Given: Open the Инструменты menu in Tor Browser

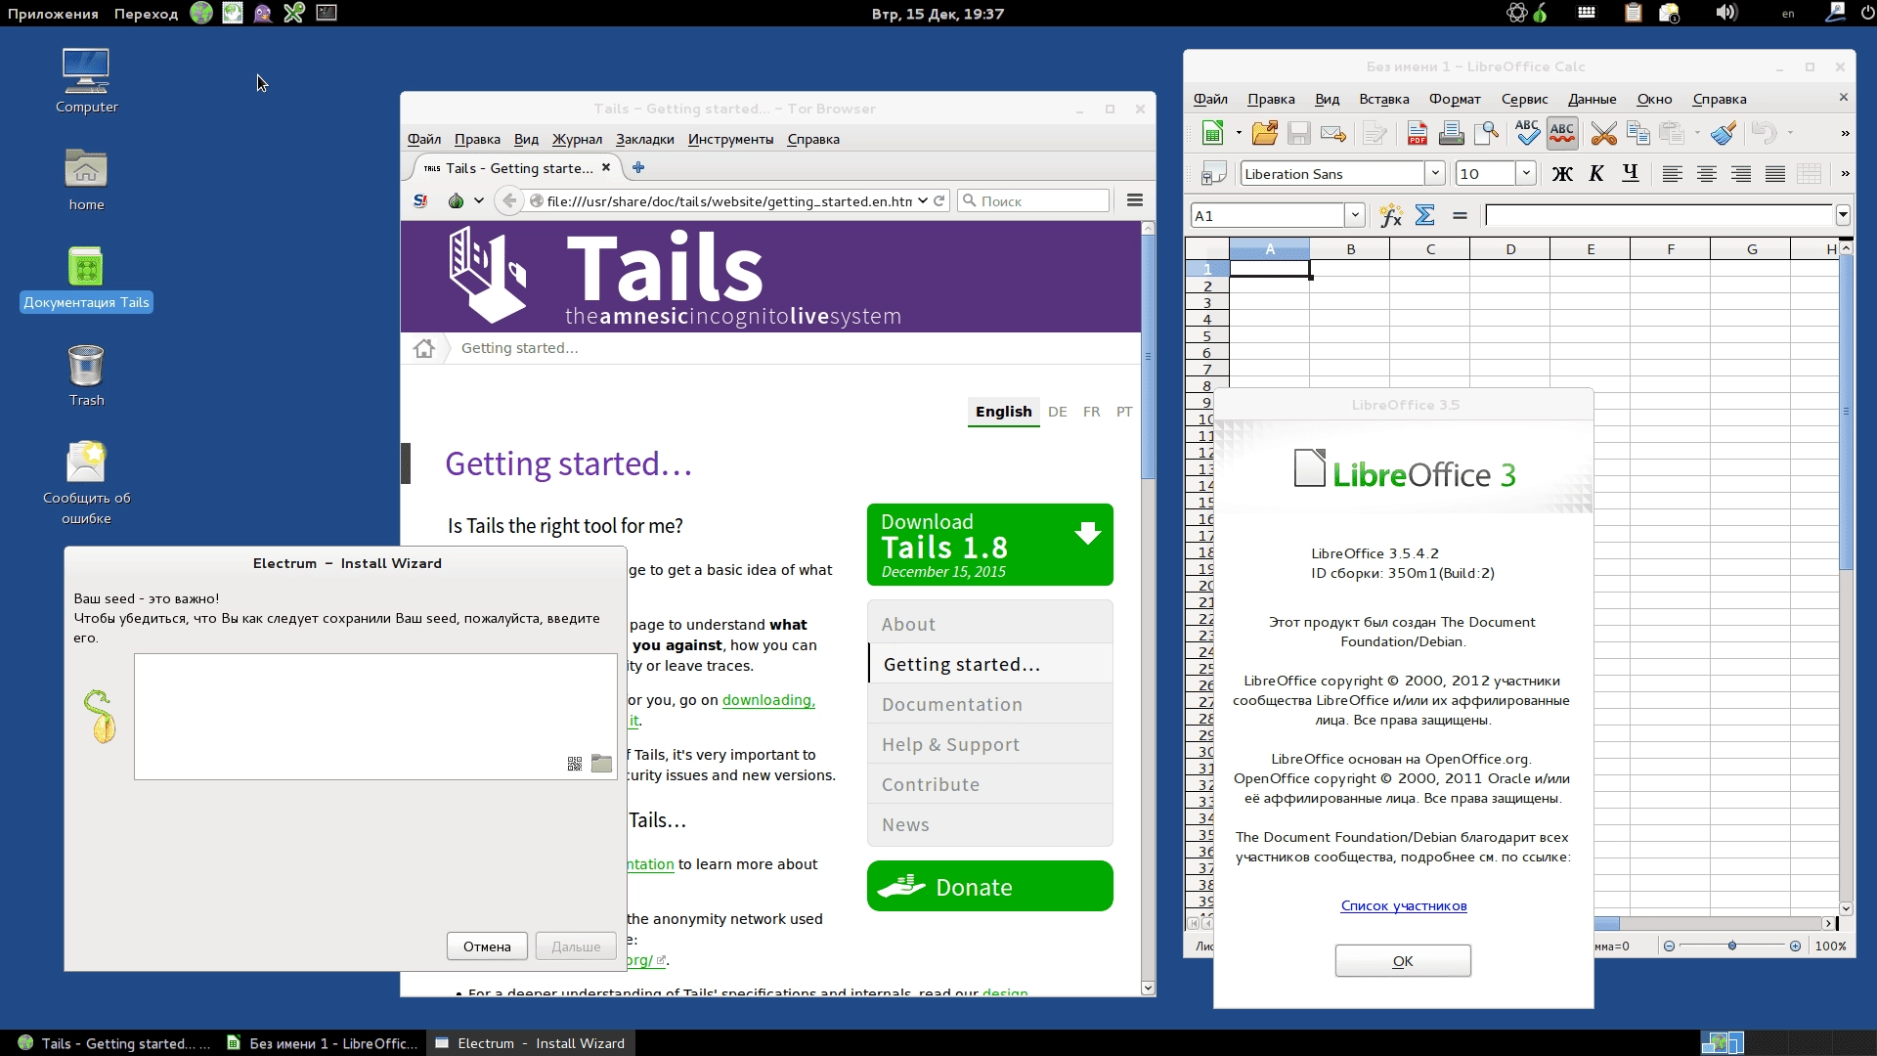Looking at the screenshot, I should tap(730, 139).
